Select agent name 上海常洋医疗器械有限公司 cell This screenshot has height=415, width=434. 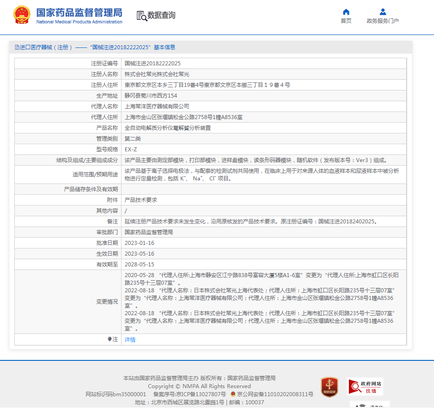[x=264, y=107]
